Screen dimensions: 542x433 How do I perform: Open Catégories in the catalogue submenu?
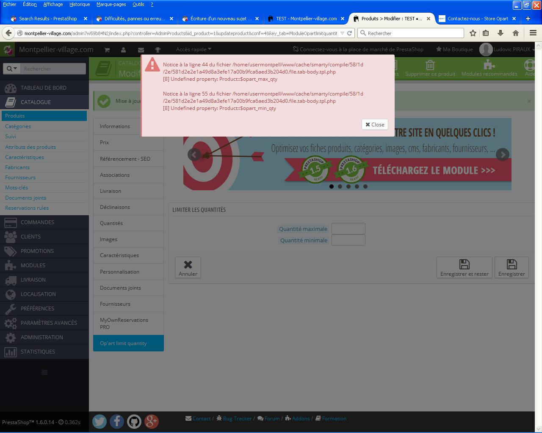18,126
